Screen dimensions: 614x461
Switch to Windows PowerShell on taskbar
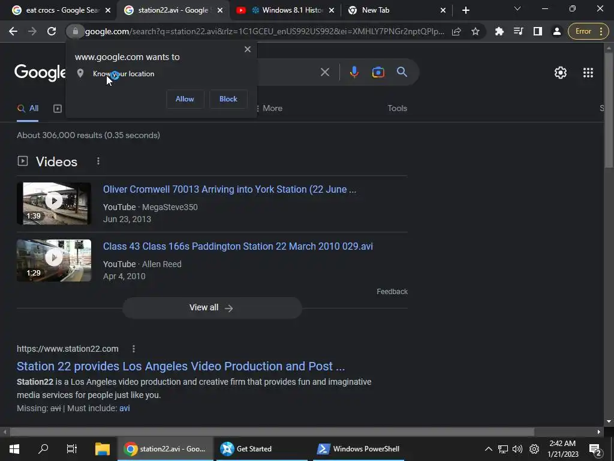[359, 449]
